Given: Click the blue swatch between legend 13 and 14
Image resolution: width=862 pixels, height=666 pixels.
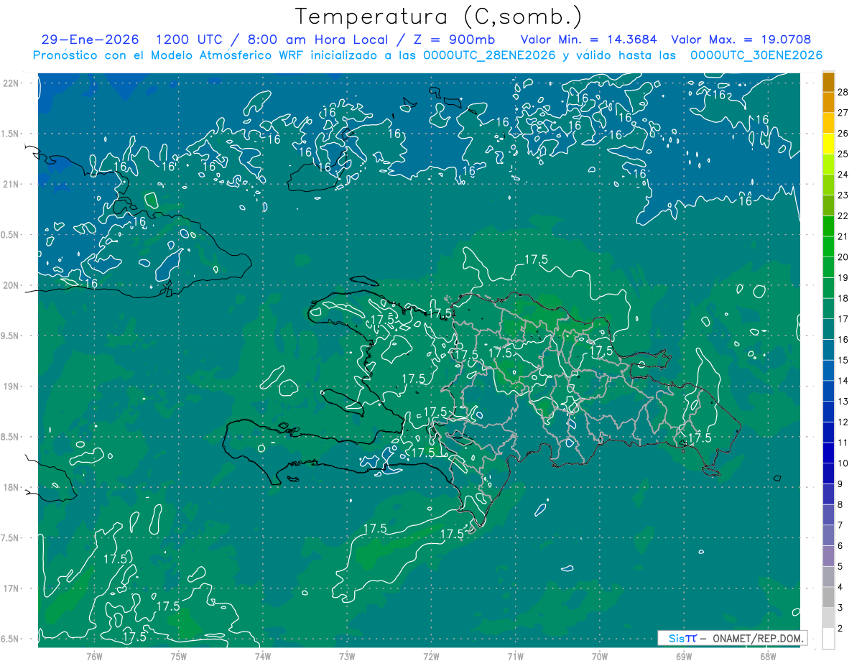Looking at the screenshot, I should pyautogui.click(x=828, y=391).
